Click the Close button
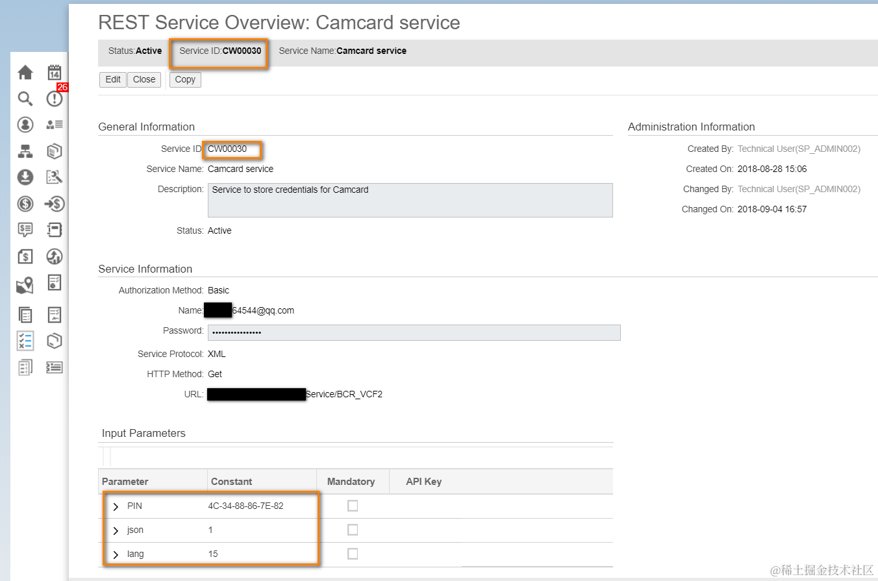 tap(144, 79)
